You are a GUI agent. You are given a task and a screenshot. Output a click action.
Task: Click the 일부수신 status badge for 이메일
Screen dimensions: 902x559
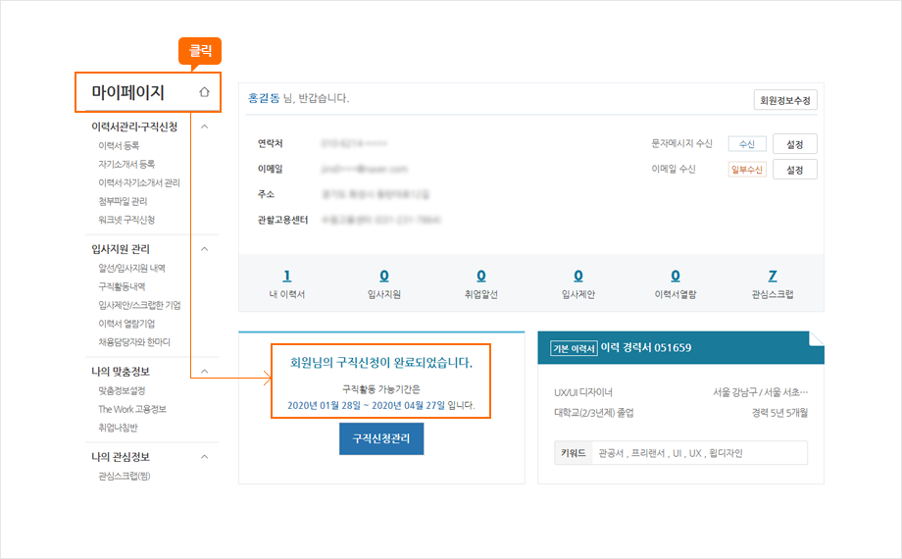[746, 170]
